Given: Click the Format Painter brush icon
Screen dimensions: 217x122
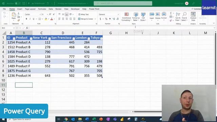Looking at the screenshot, I should (x=19, y=20).
